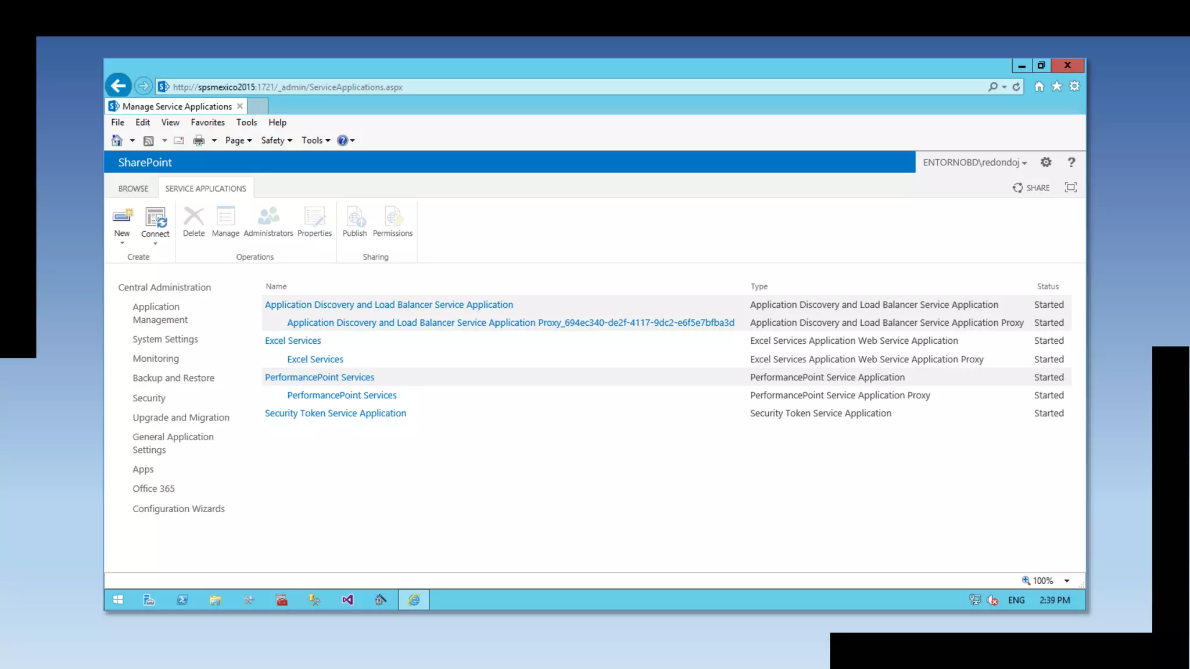This screenshot has height=669, width=1190.
Task: Go to System Settings in navigation
Action: point(165,339)
